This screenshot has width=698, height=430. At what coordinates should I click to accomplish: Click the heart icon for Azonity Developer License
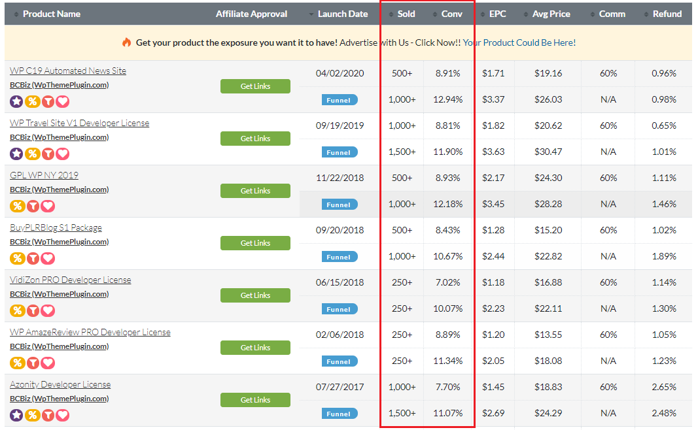pos(63,415)
